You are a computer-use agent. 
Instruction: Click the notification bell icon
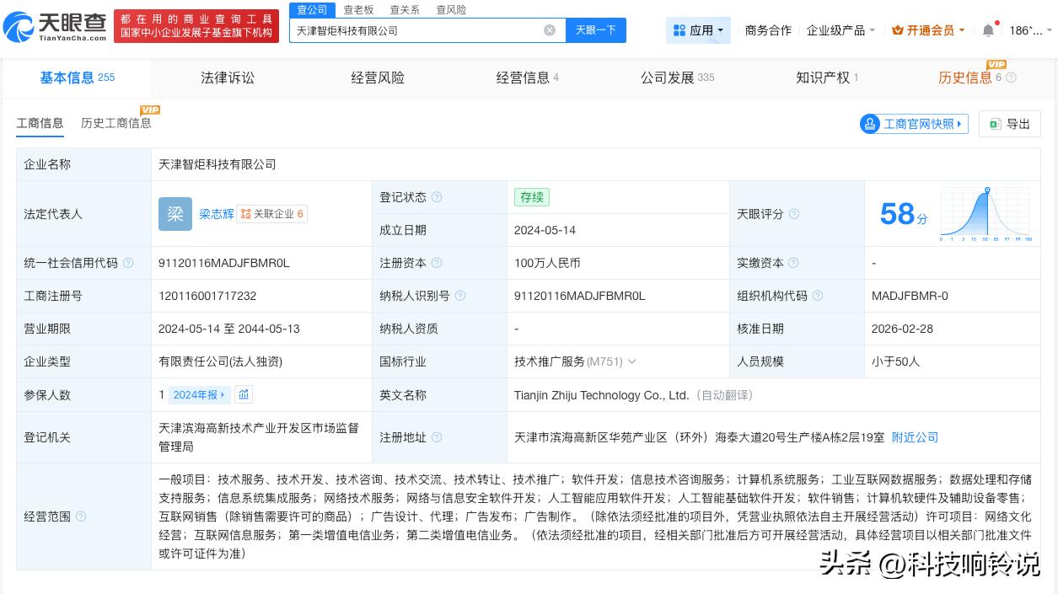tap(988, 29)
